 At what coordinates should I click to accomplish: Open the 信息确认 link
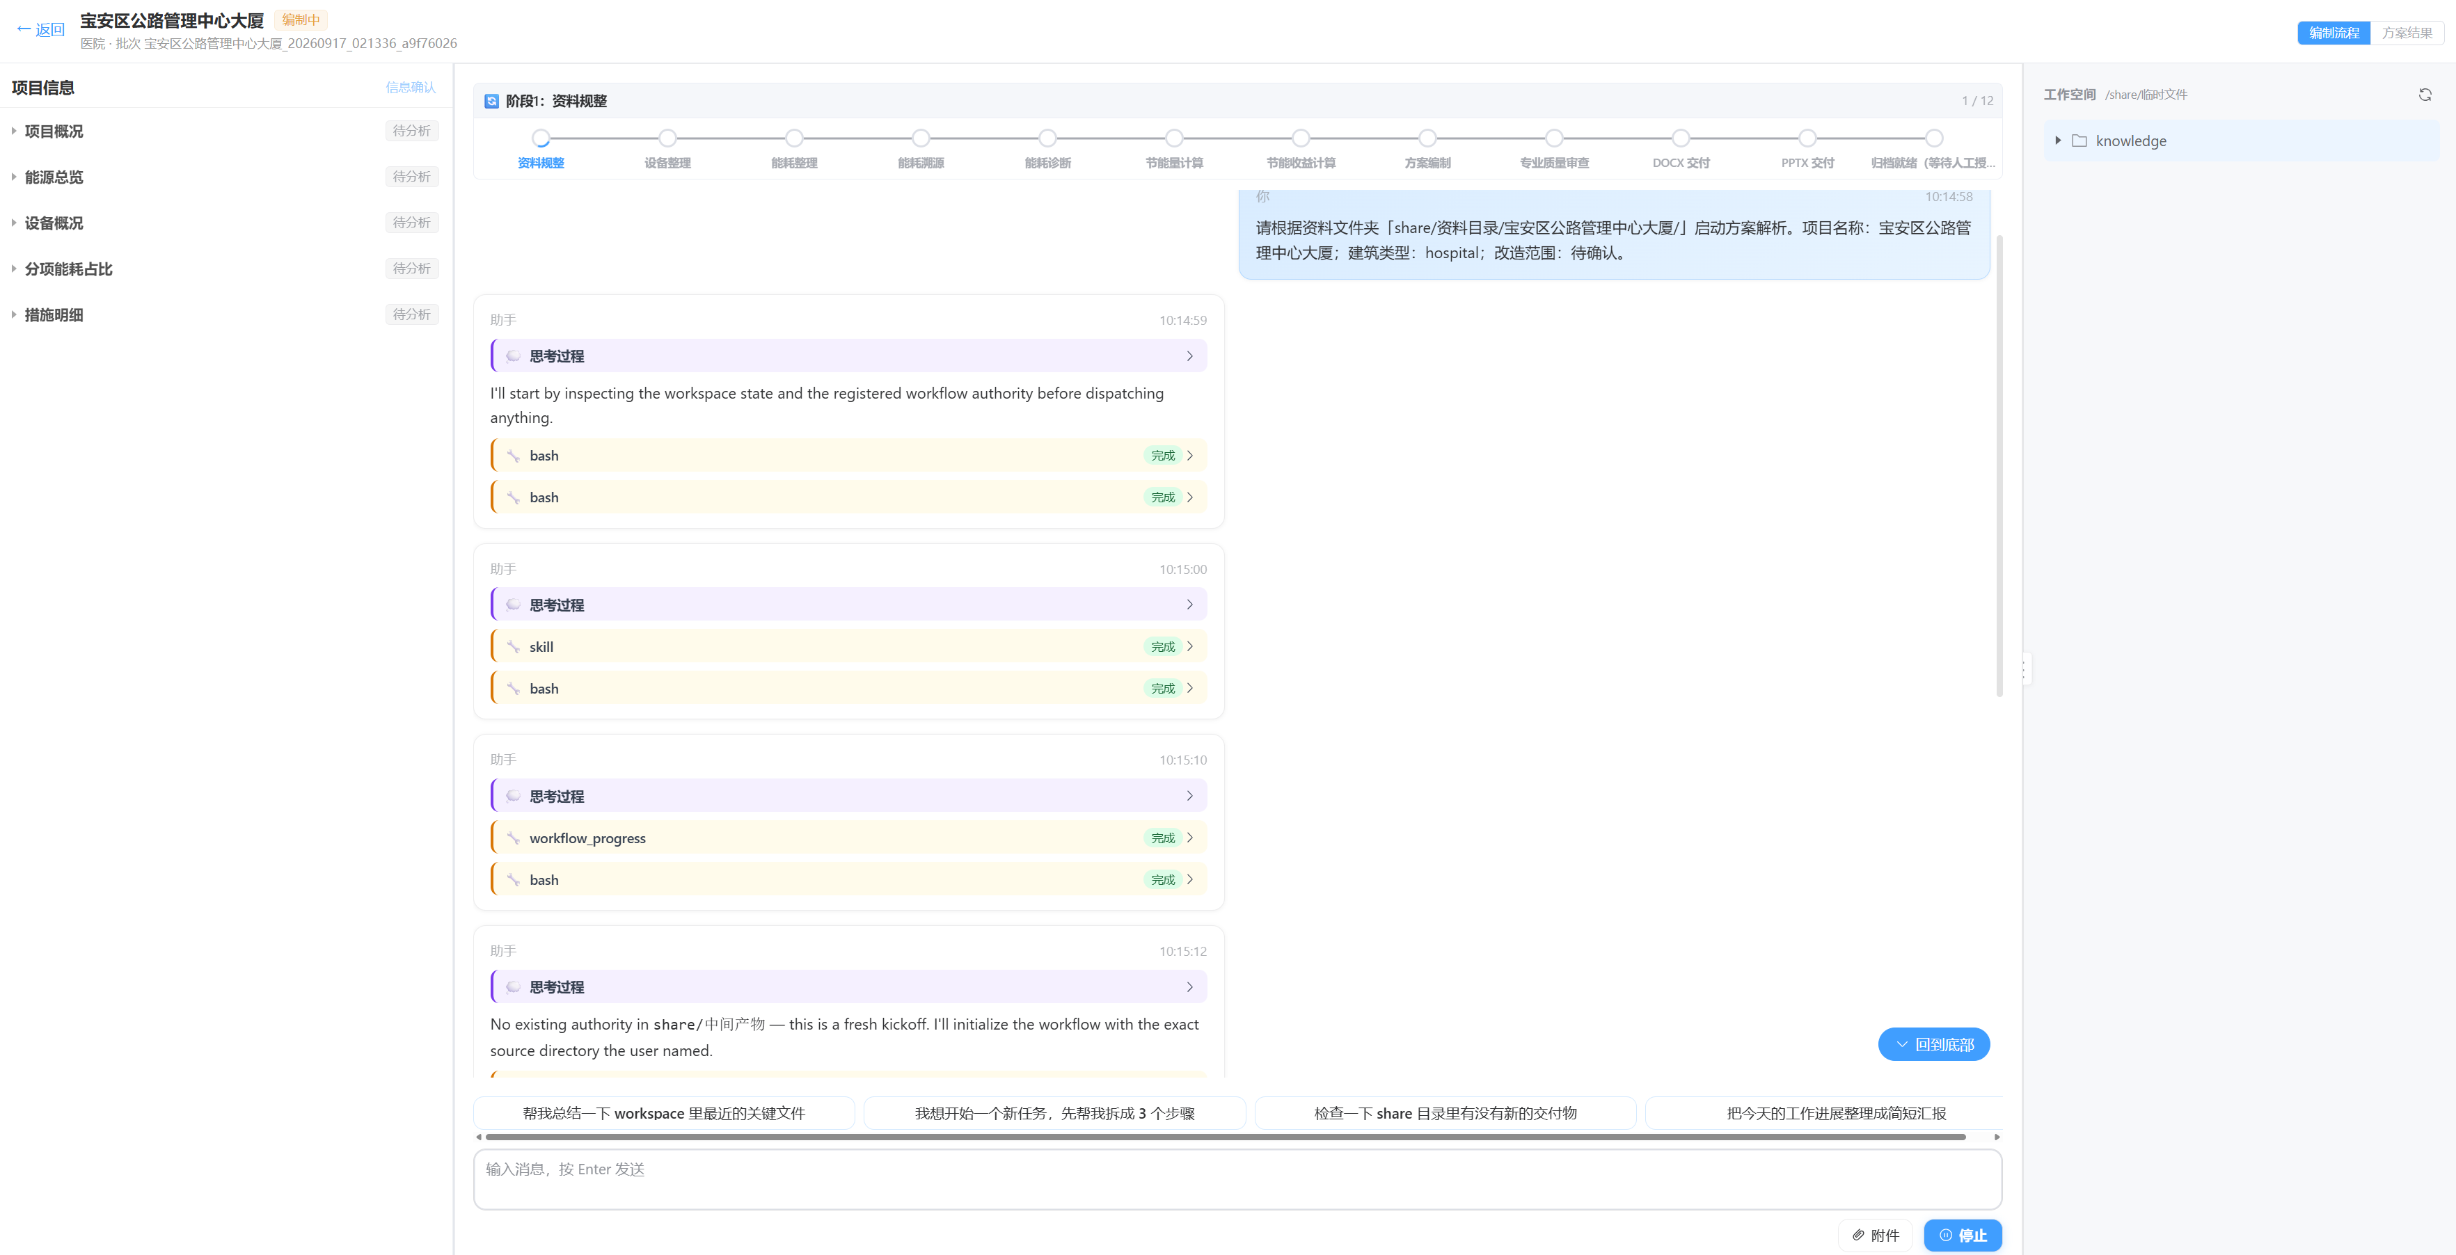[410, 88]
